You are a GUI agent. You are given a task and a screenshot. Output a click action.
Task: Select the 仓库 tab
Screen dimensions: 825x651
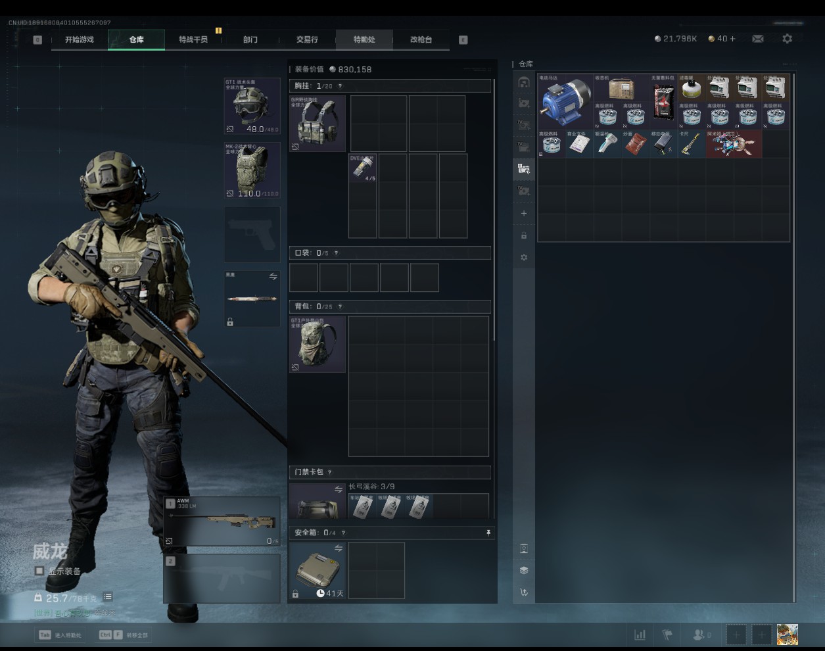coord(136,39)
